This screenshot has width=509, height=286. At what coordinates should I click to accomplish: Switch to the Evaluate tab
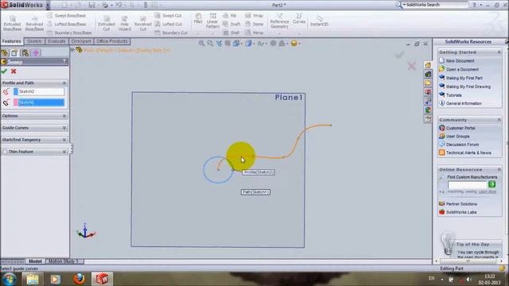point(56,41)
